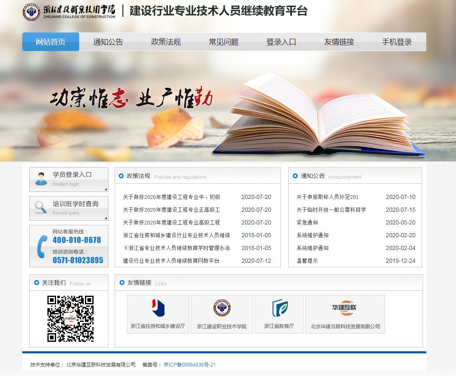Click the magnifier icon for record query
Image resolution: width=456 pixels, height=376 pixels.
[41, 208]
